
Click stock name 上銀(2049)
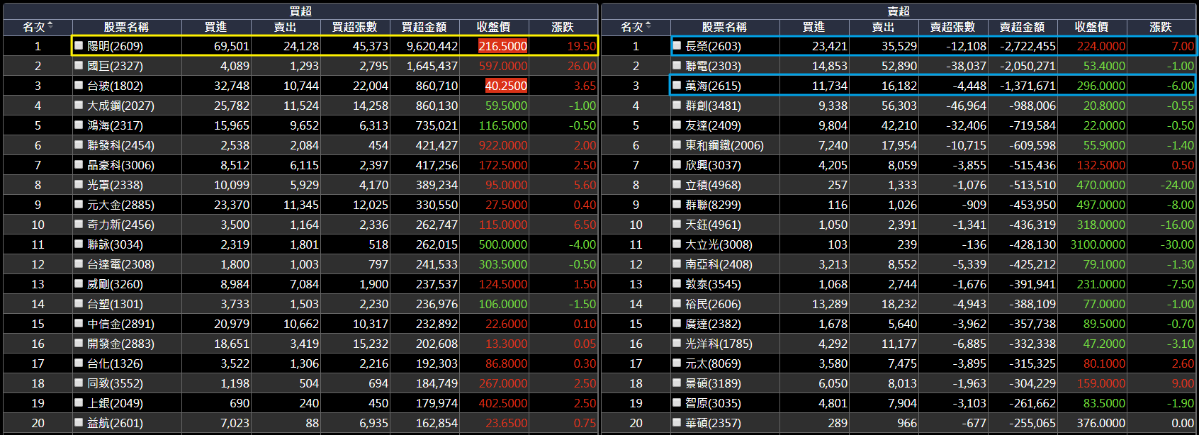(115, 403)
